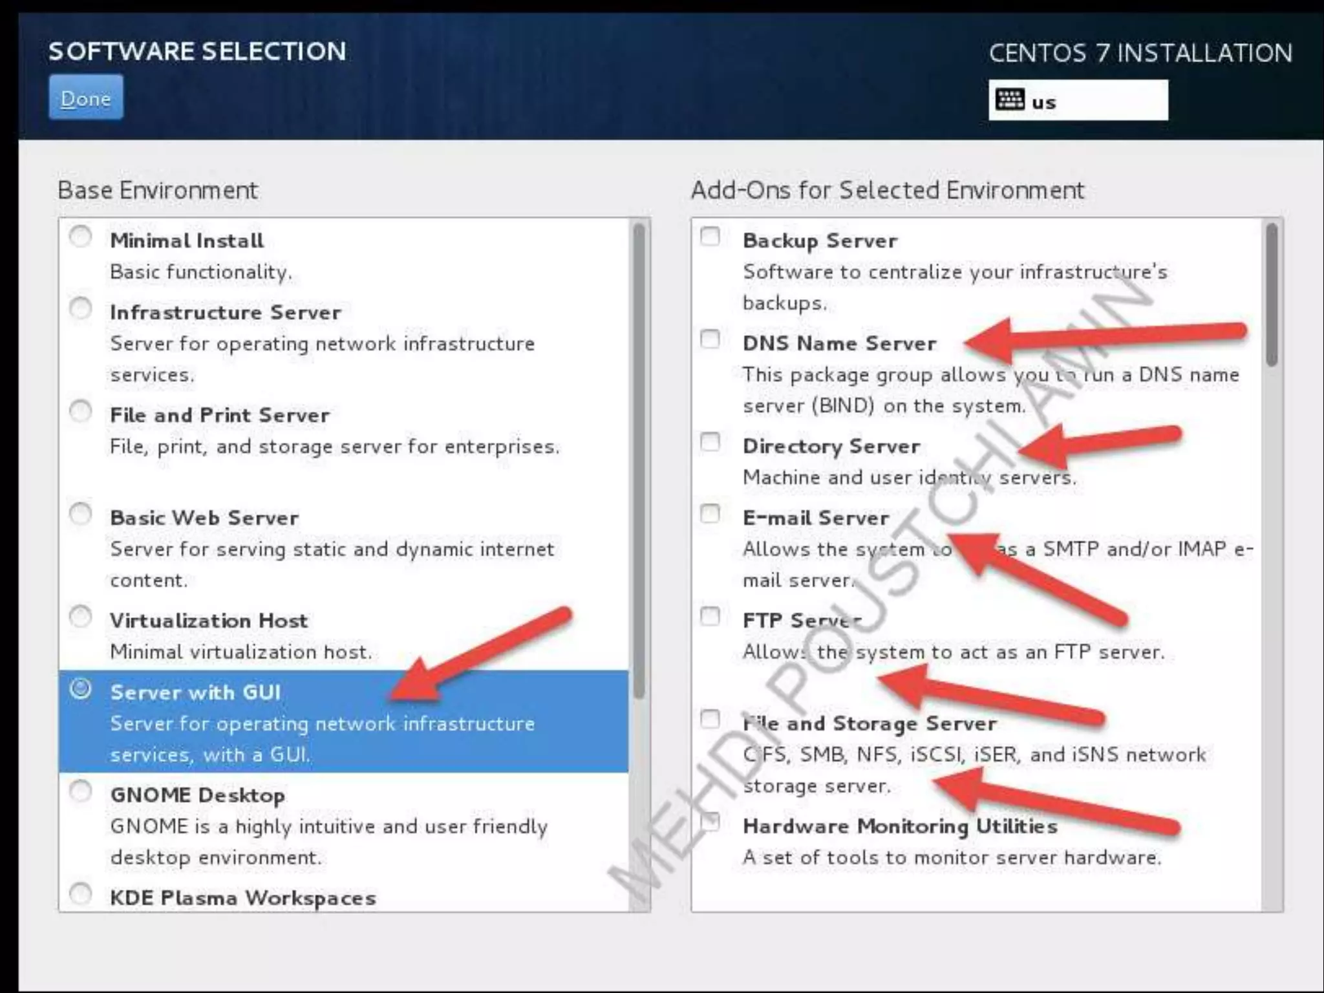Select the Minimal Install radio button

click(80, 237)
